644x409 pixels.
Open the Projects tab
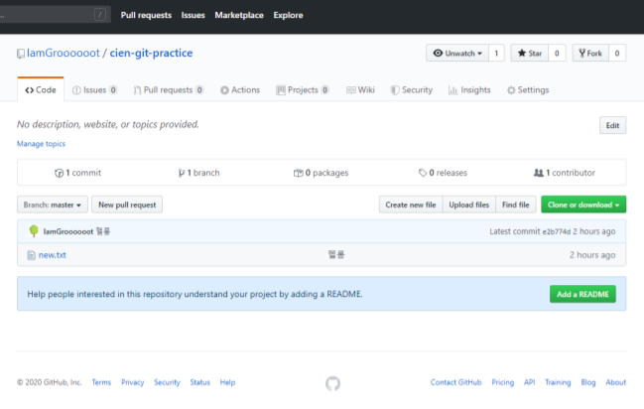pyautogui.click(x=303, y=90)
